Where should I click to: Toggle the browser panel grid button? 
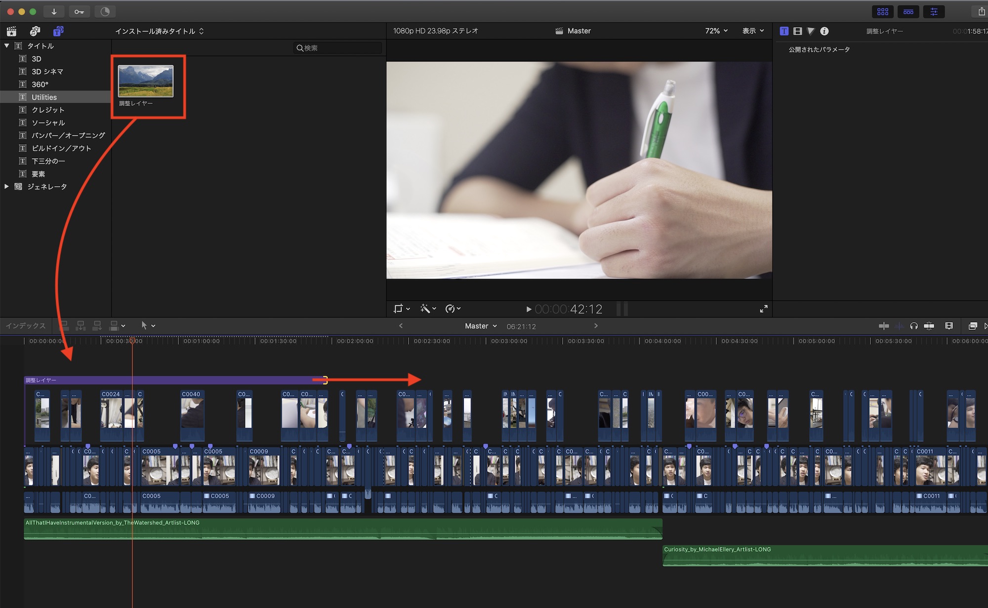click(x=883, y=11)
